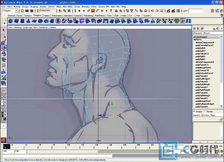Select the Display layer radio button

pyautogui.click(x=194, y=111)
